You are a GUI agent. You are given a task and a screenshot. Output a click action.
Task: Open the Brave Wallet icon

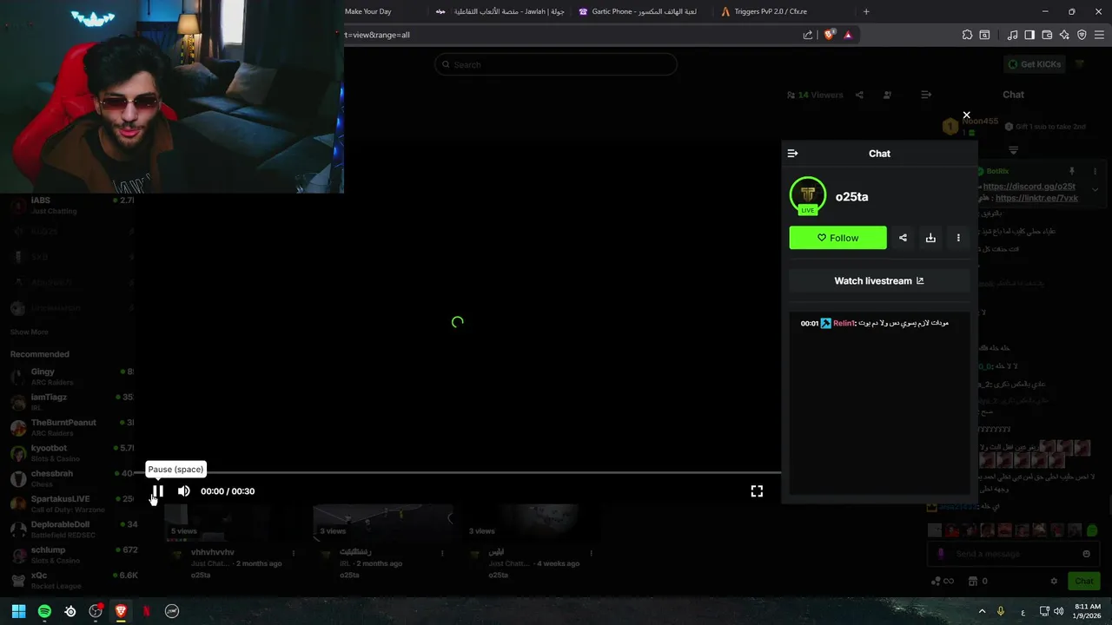coord(1047,35)
